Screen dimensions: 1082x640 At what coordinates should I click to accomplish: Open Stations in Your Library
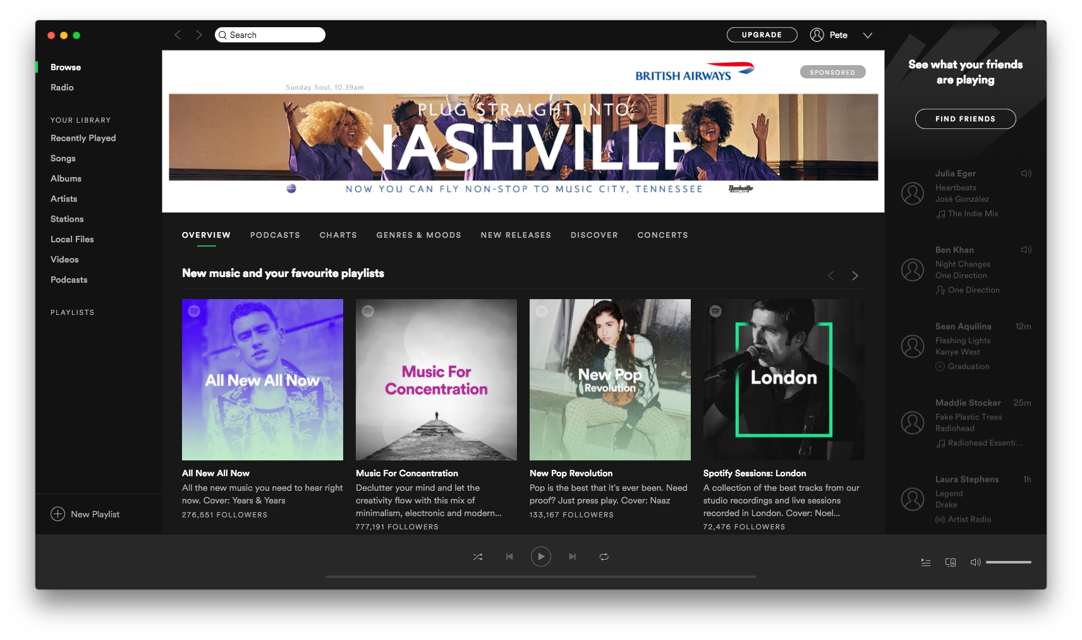coord(67,219)
